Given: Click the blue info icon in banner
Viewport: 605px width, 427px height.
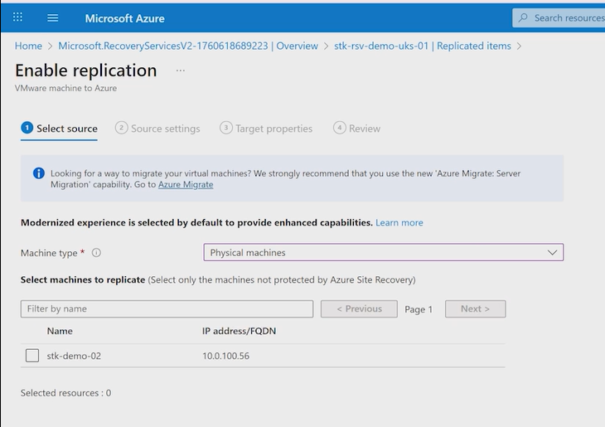Looking at the screenshot, I should (39, 173).
